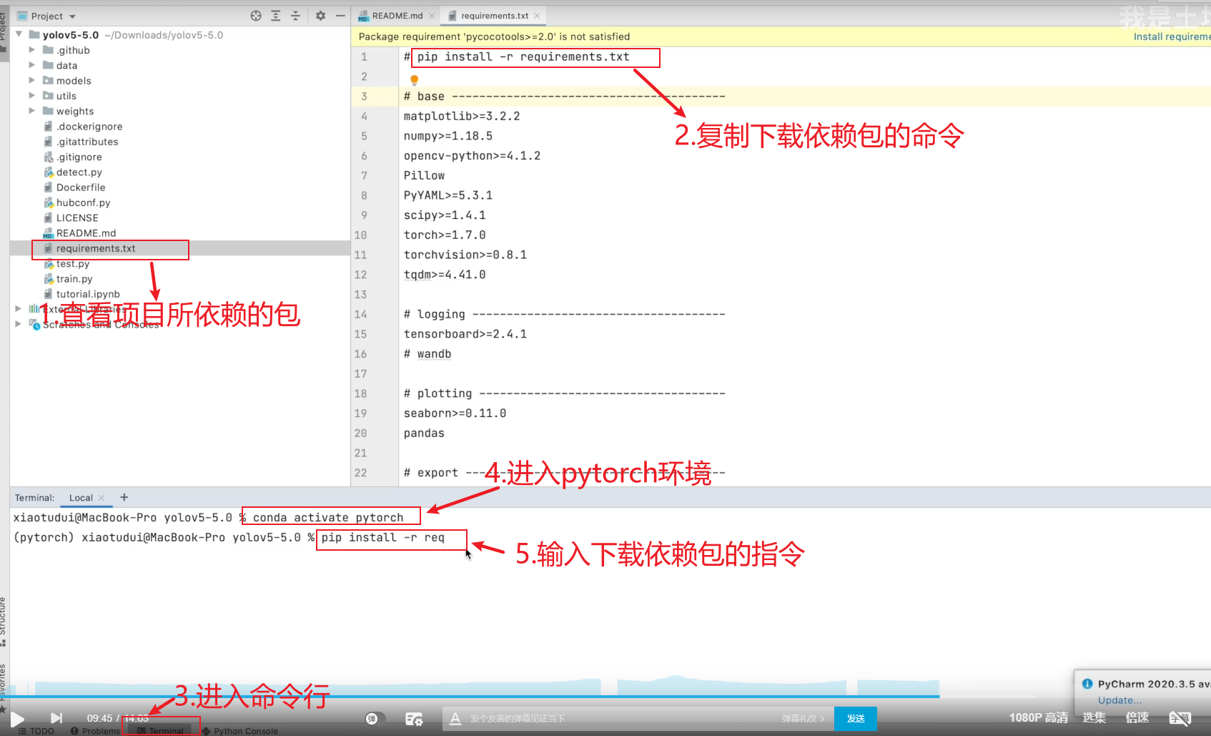Open the 选集 episode list

pyautogui.click(x=1094, y=717)
